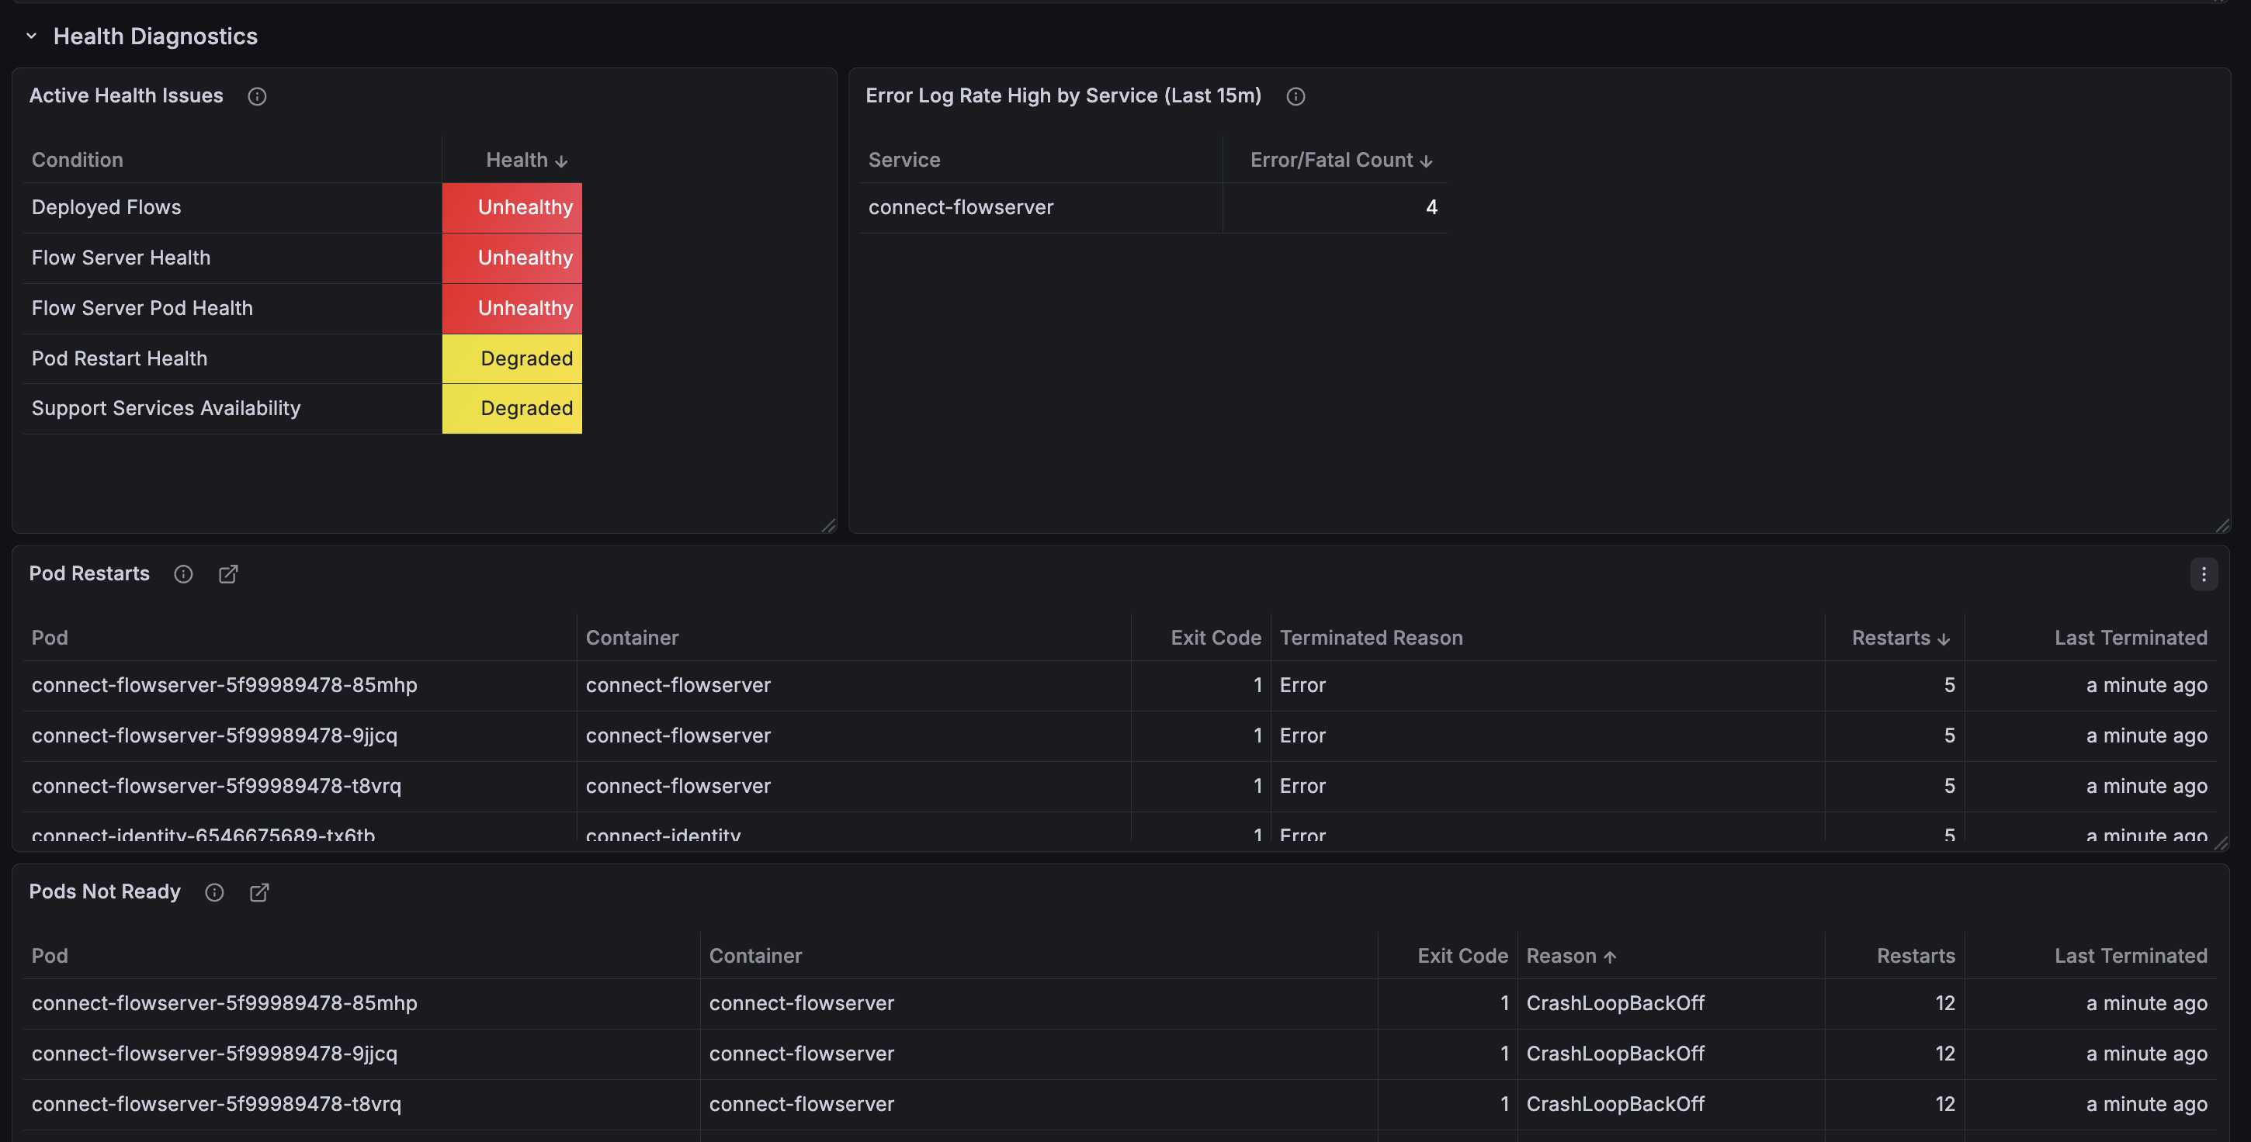
Task: Click Degraded cell for Support Services Availability
Action: coord(512,409)
